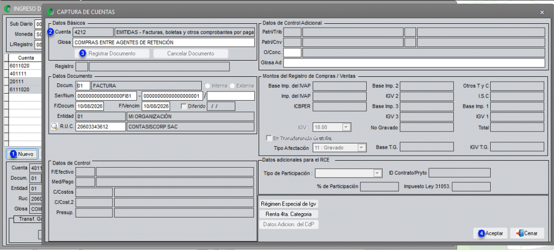The image size is (554, 250).
Task: Click the R.U.C. field 20603343612
Action: [x=100, y=127]
